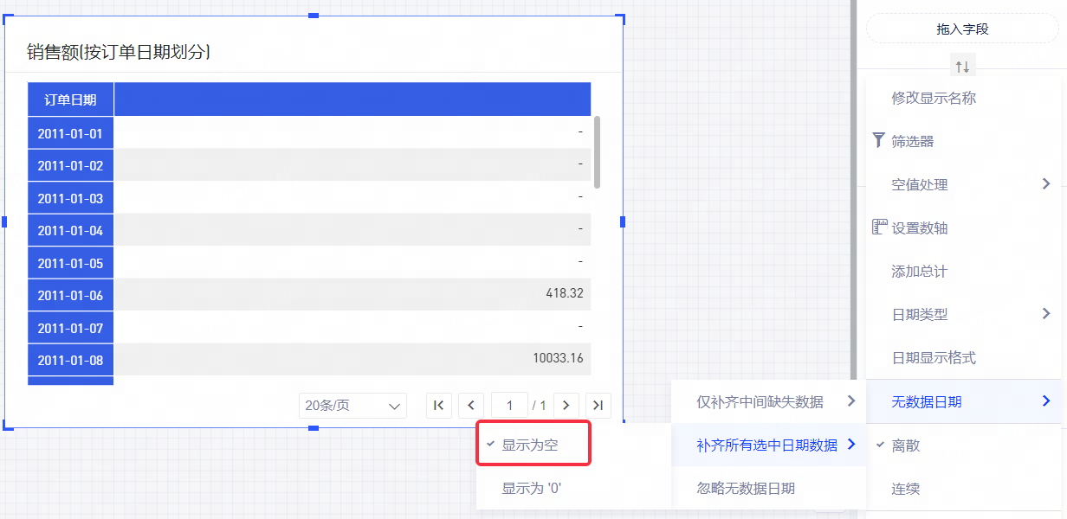1067x519 pixels.
Task: Click '修改显示名称' menu item
Action: tap(934, 98)
